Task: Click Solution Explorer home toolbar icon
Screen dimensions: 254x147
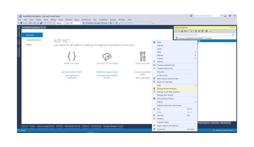Action: 182,31
